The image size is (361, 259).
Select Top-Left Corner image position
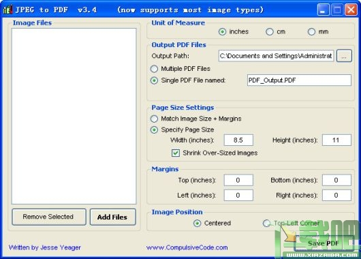266,223
